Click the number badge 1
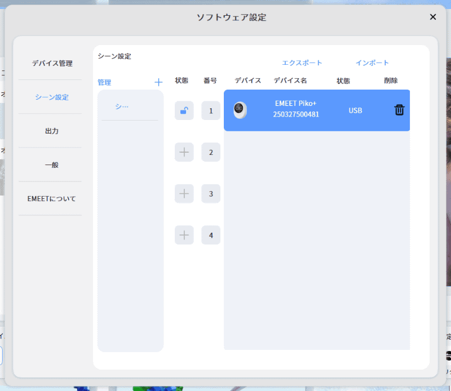This screenshot has width=451, height=391. [x=211, y=110]
